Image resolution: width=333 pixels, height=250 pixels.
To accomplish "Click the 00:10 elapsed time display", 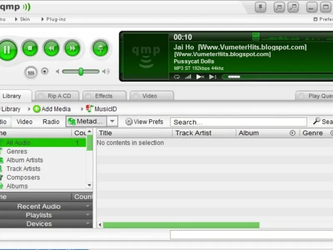I will tap(183, 37).
